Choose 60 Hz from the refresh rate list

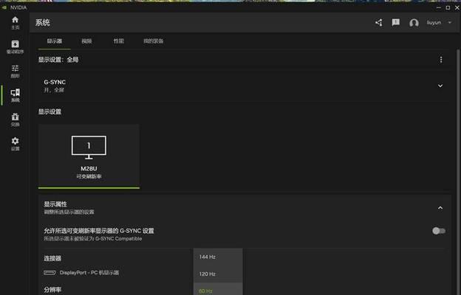(x=218, y=289)
